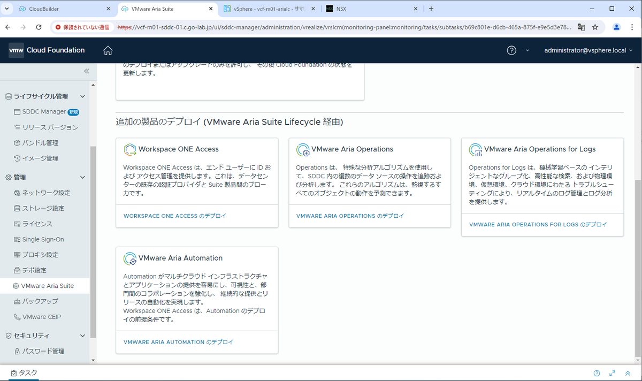The image size is (642, 381).
Task: Click the address bar URL field
Action: [x=343, y=27]
